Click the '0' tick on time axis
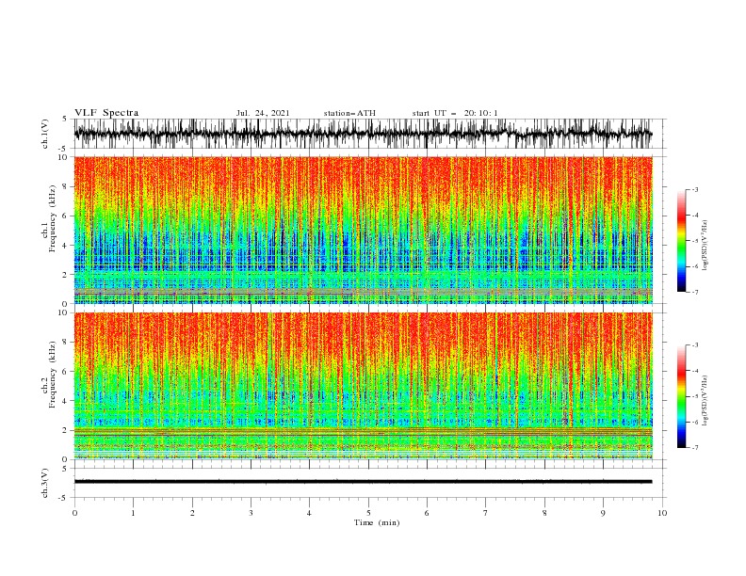This screenshot has width=746, height=576. click(74, 513)
